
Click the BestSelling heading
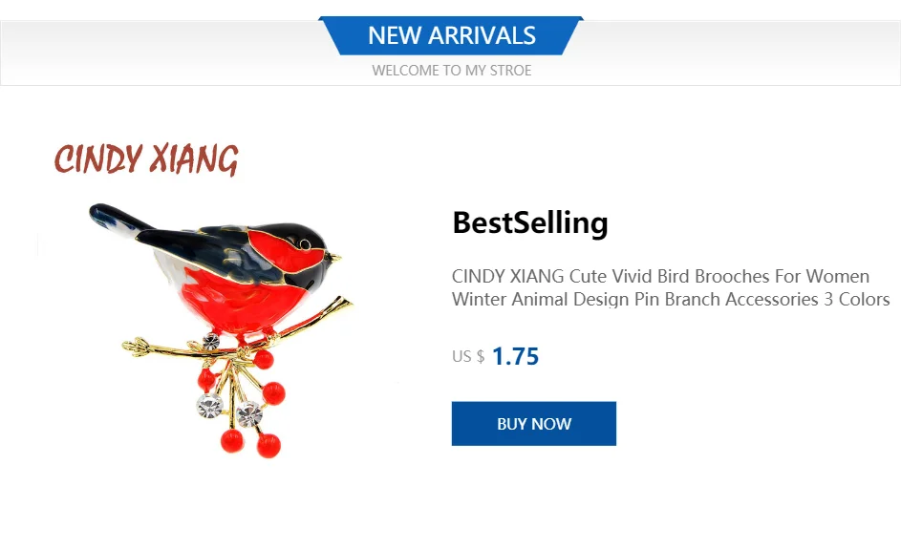(529, 222)
